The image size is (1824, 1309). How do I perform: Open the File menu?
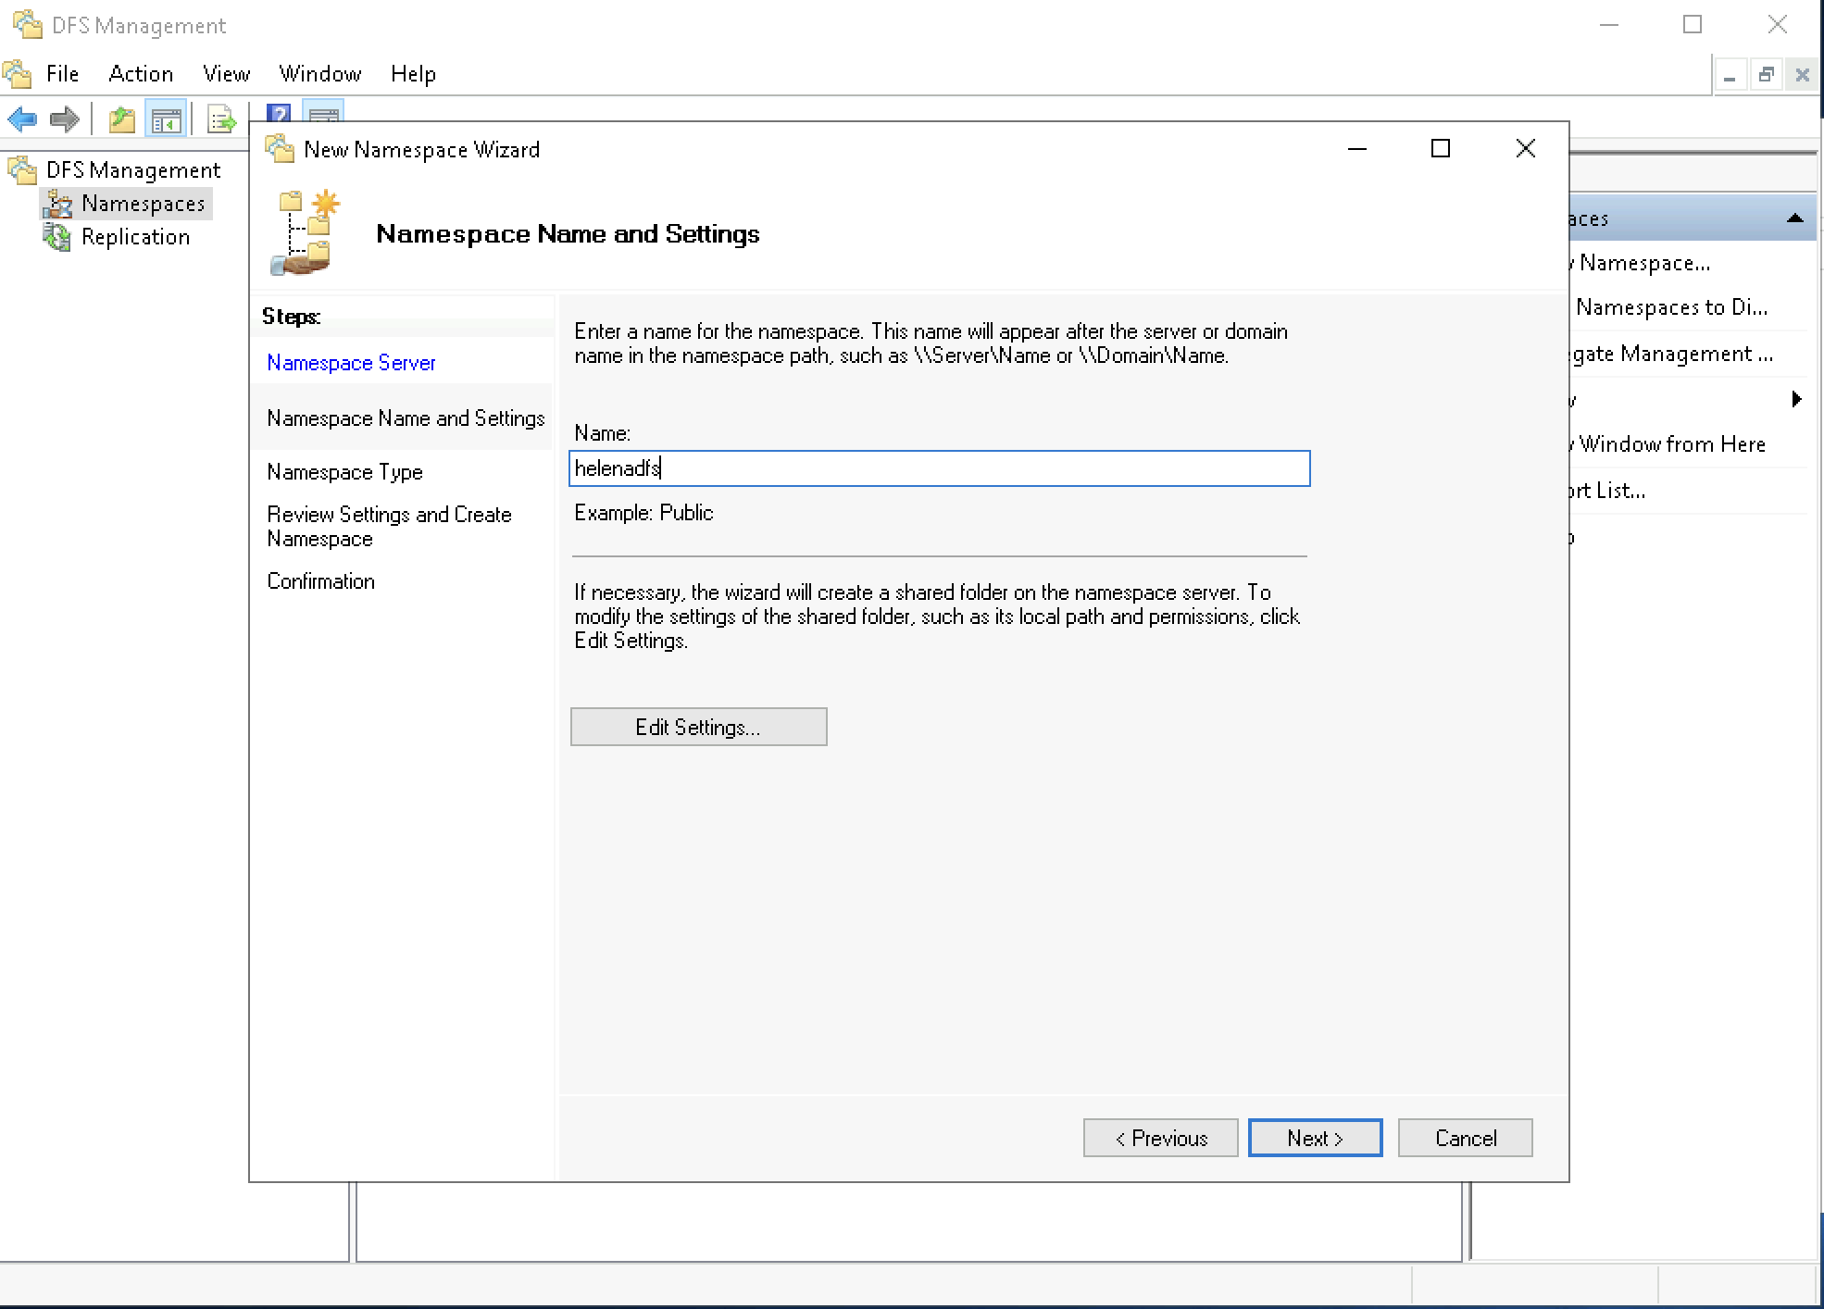[62, 74]
